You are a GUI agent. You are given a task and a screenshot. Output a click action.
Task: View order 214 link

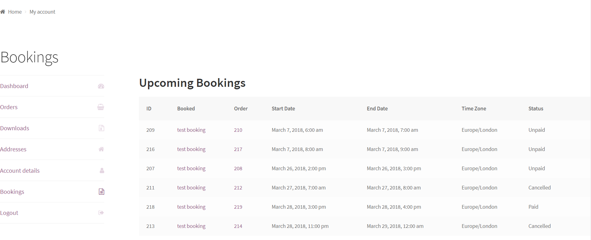(x=238, y=226)
